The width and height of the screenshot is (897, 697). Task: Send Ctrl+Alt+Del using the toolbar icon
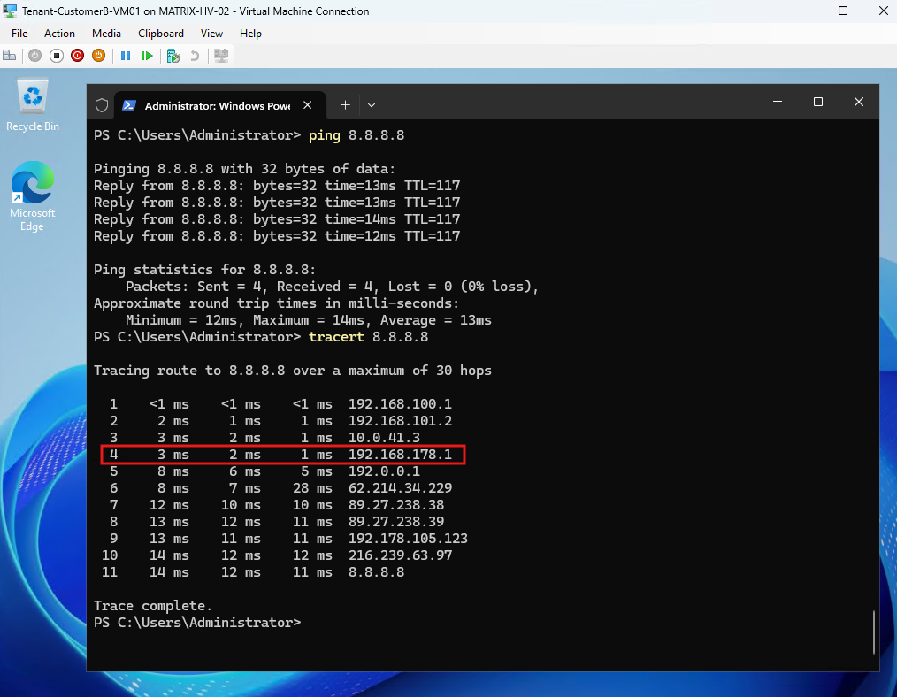pyautogui.click(x=10, y=56)
